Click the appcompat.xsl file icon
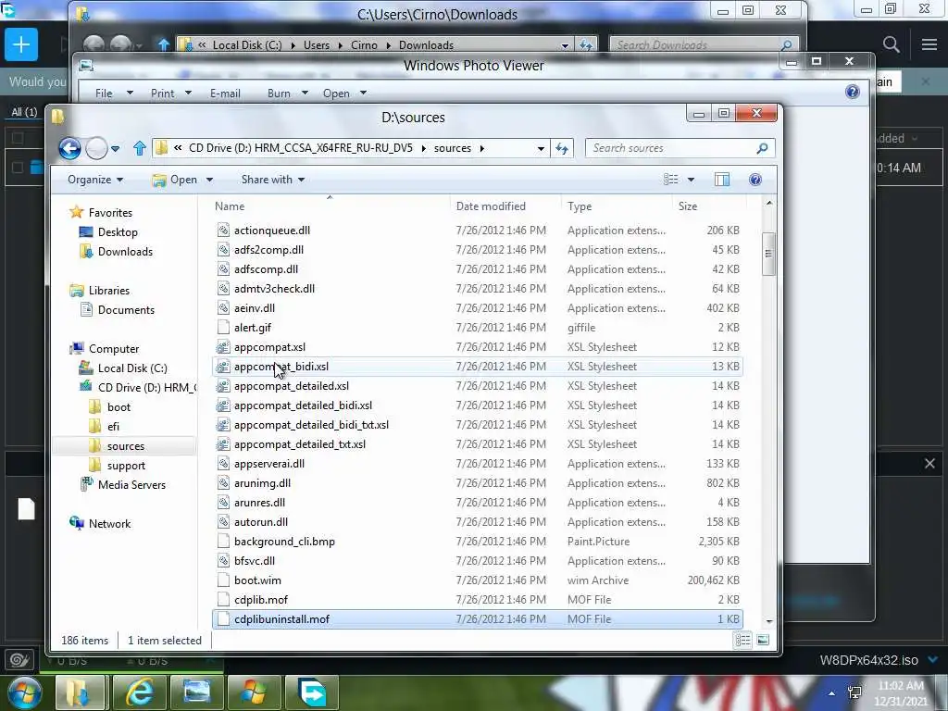Image resolution: width=948 pixels, height=711 pixels. point(223,347)
